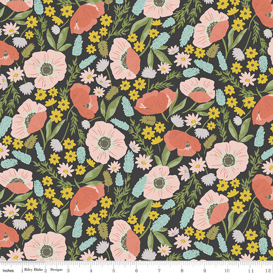Select the number 1 ruler mark

click(x=23, y=270)
